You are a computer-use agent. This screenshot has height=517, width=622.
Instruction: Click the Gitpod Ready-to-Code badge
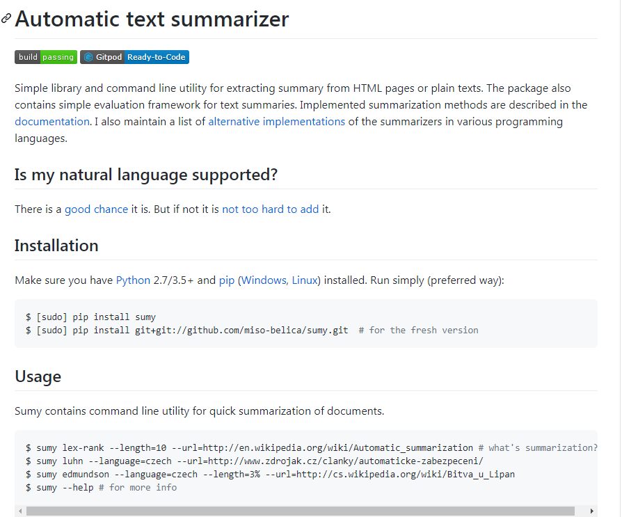click(134, 57)
